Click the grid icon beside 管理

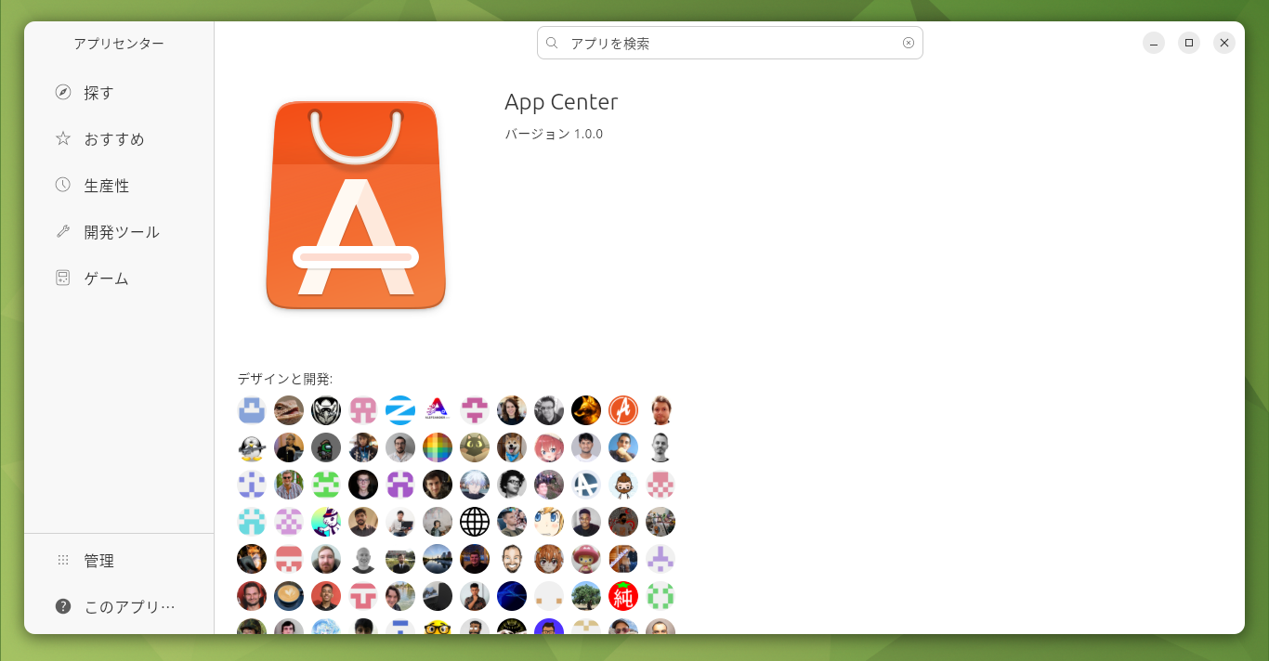pyautogui.click(x=62, y=560)
